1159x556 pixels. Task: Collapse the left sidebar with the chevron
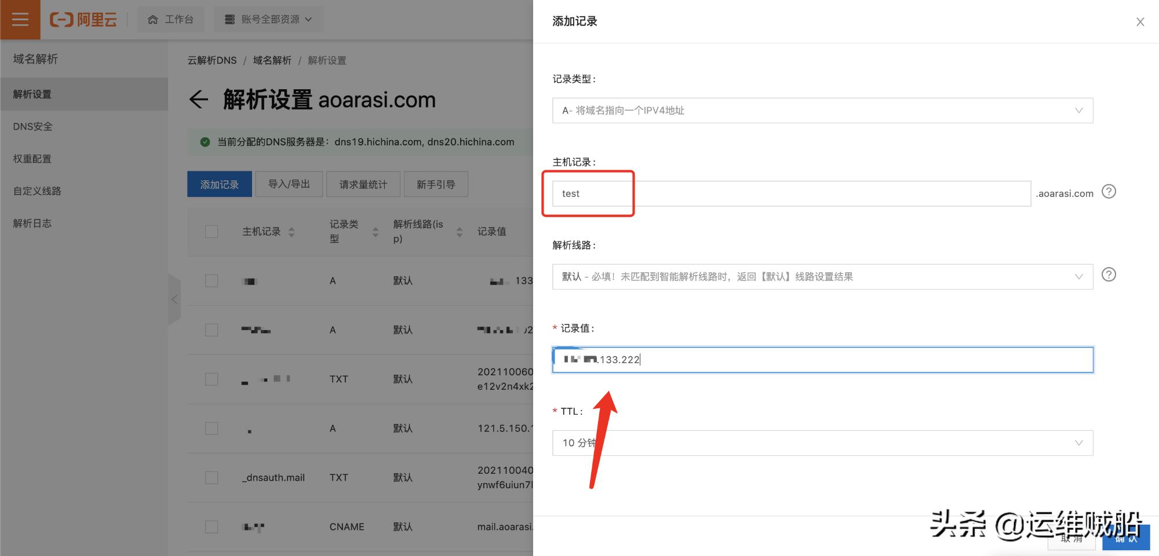click(x=175, y=299)
